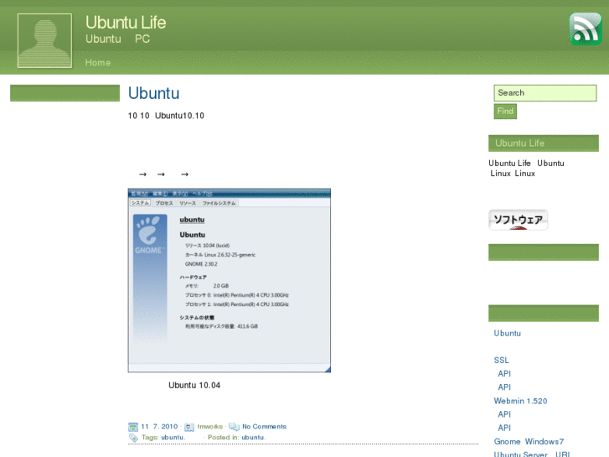Open the sidebar Ubuntu recent post link
The width and height of the screenshot is (609, 457).
(508, 334)
